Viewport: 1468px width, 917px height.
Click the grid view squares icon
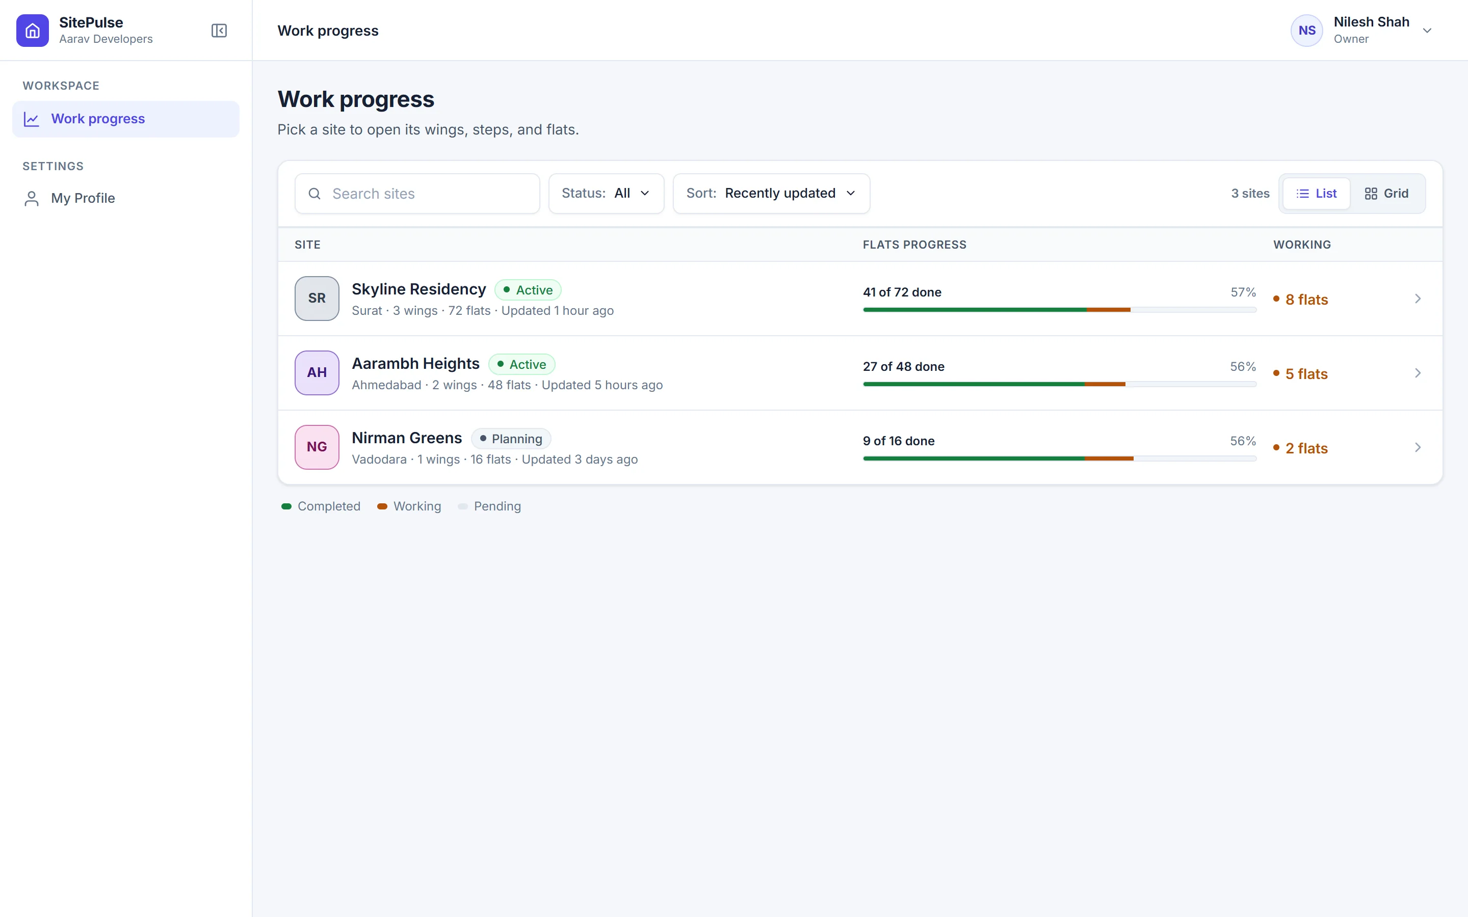point(1370,194)
